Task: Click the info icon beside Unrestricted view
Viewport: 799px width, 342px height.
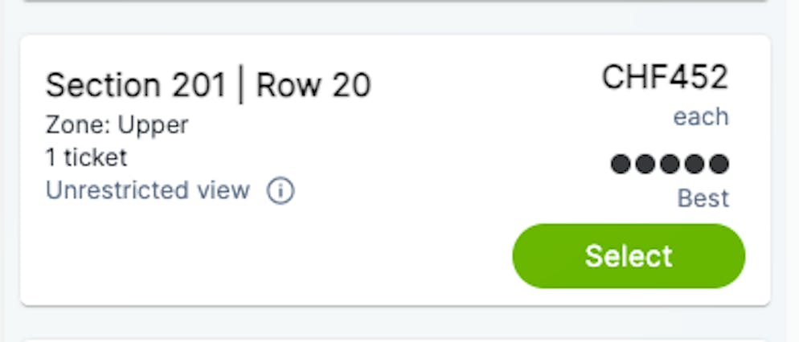Action: [281, 191]
